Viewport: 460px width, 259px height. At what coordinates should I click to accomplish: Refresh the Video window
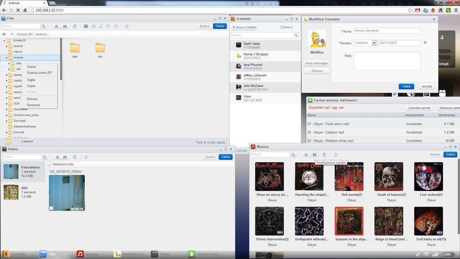pyautogui.click(x=75, y=157)
